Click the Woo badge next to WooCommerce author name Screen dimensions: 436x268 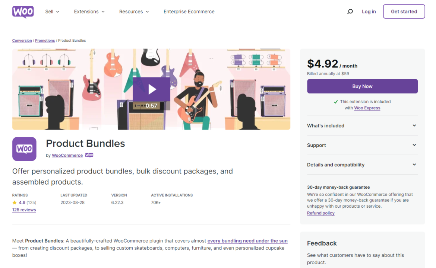[x=89, y=155]
